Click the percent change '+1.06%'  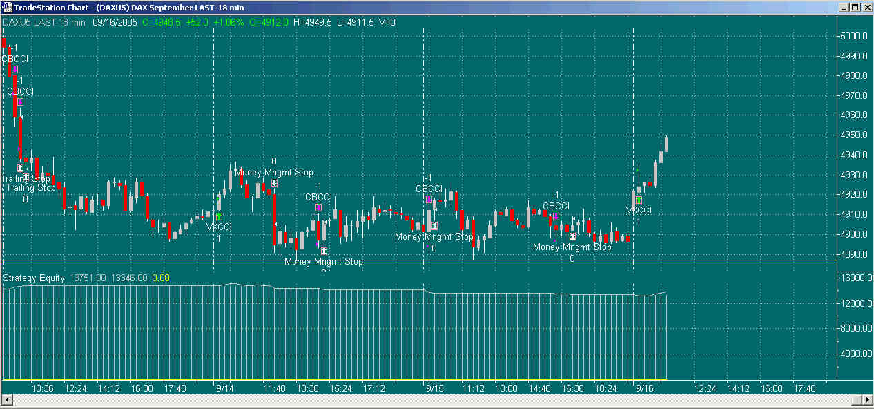(x=229, y=22)
